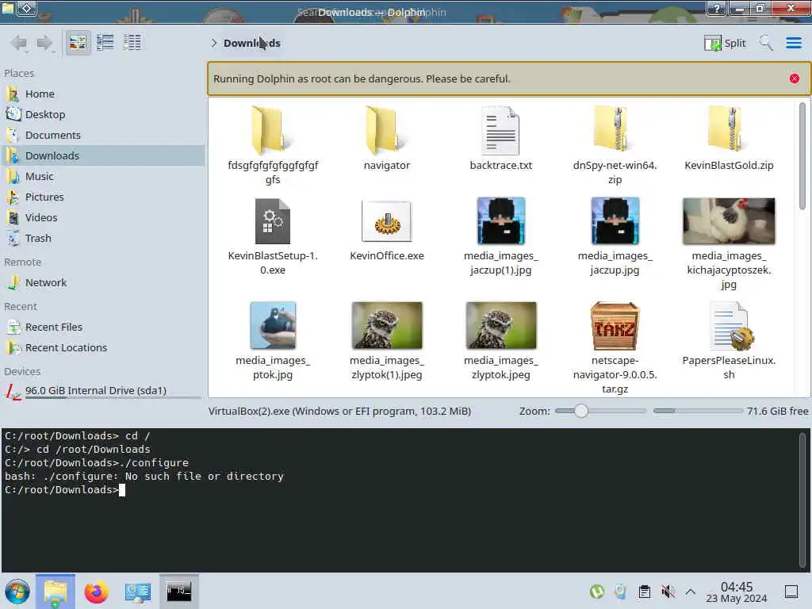Select the KevinOffice.exe file
The height and width of the screenshot is (609, 812).
click(x=387, y=230)
